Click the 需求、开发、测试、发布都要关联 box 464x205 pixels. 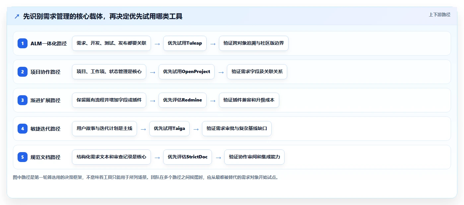coord(111,43)
